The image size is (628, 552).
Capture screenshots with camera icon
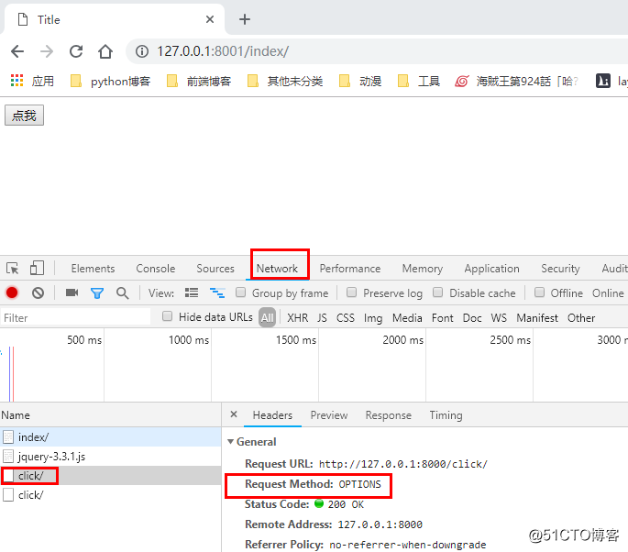coord(72,293)
